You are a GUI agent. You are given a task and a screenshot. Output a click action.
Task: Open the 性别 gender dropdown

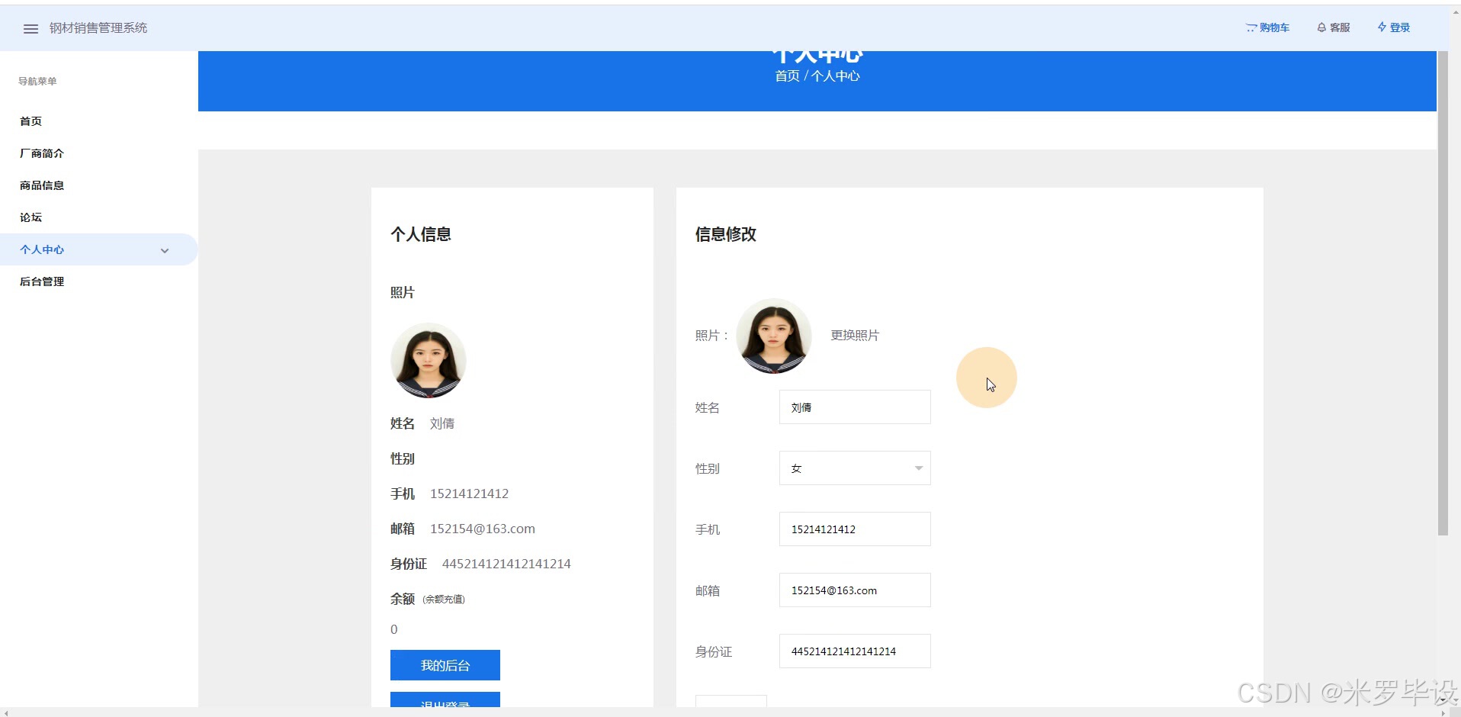pyautogui.click(x=854, y=468)
